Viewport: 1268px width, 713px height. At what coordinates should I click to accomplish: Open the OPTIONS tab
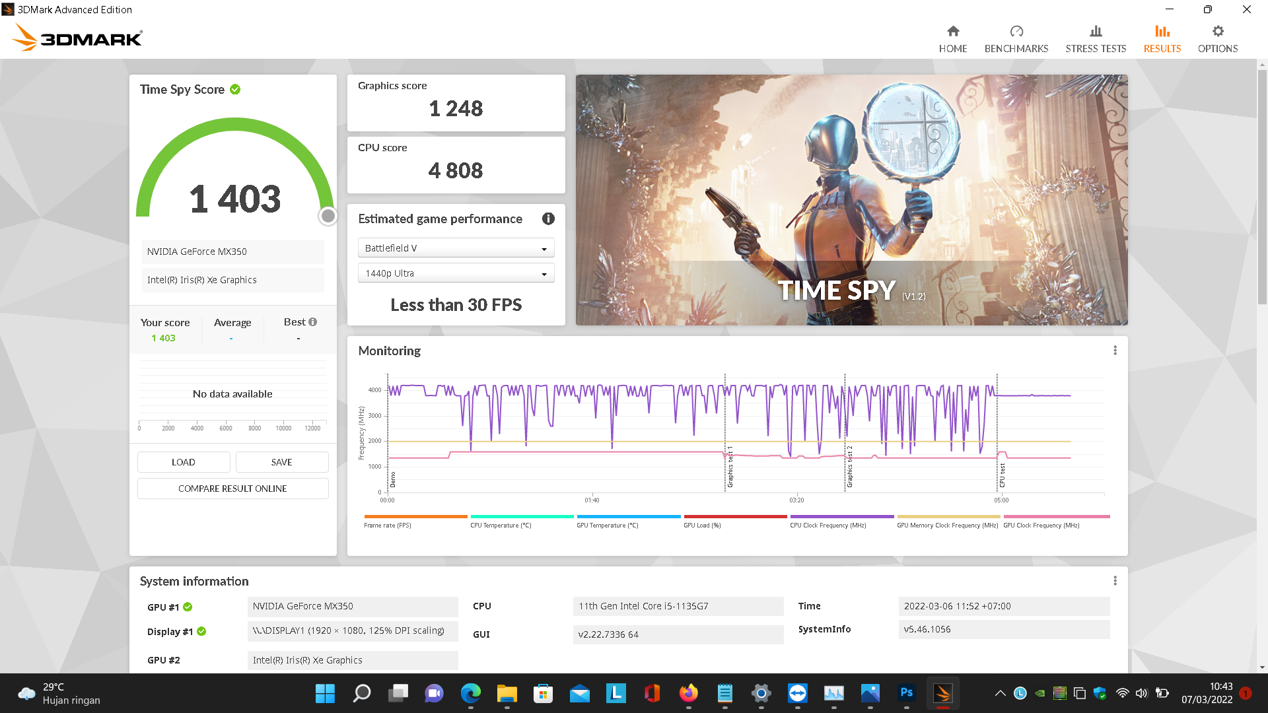point(1218,40)
